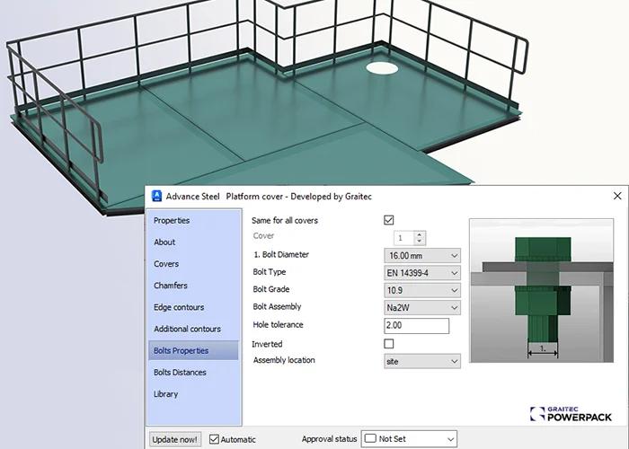The image size is (629, 449).
Task: Increase the Cover number spinner
Action: pyautogui.click(x=420, y=234)
